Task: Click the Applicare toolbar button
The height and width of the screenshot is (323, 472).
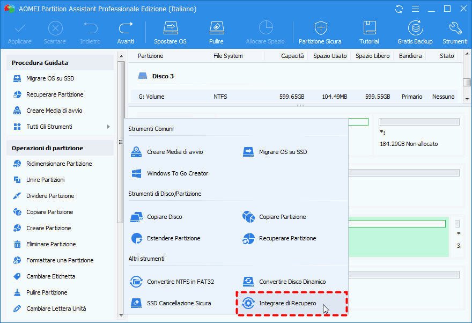Action: click(x=19, y=33)
